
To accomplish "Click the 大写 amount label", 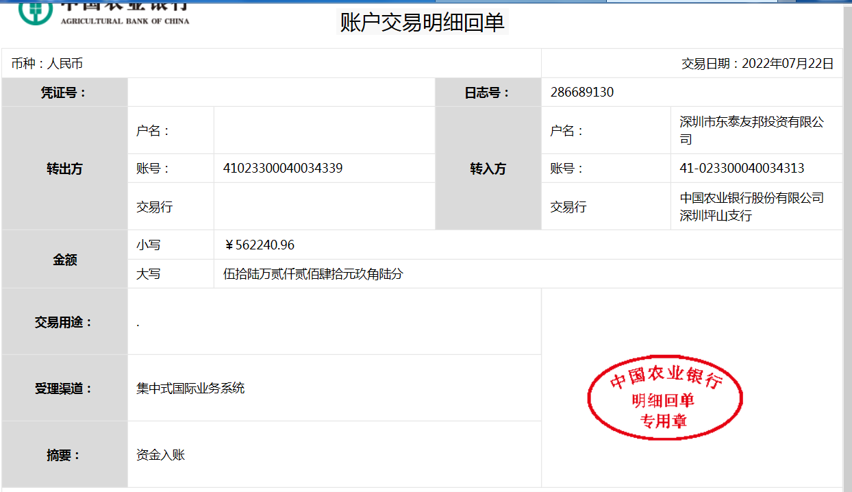I will (149, 274).
